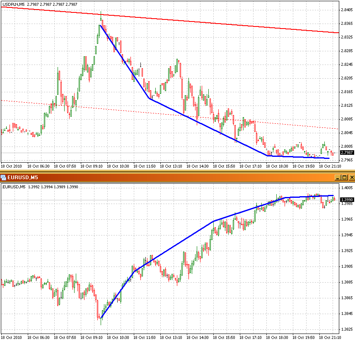The width and height of the screenshot is (355, 341).
Task: Click '18 Oct 09:10' on USDPLN time axis
Action: pos(92,166)
